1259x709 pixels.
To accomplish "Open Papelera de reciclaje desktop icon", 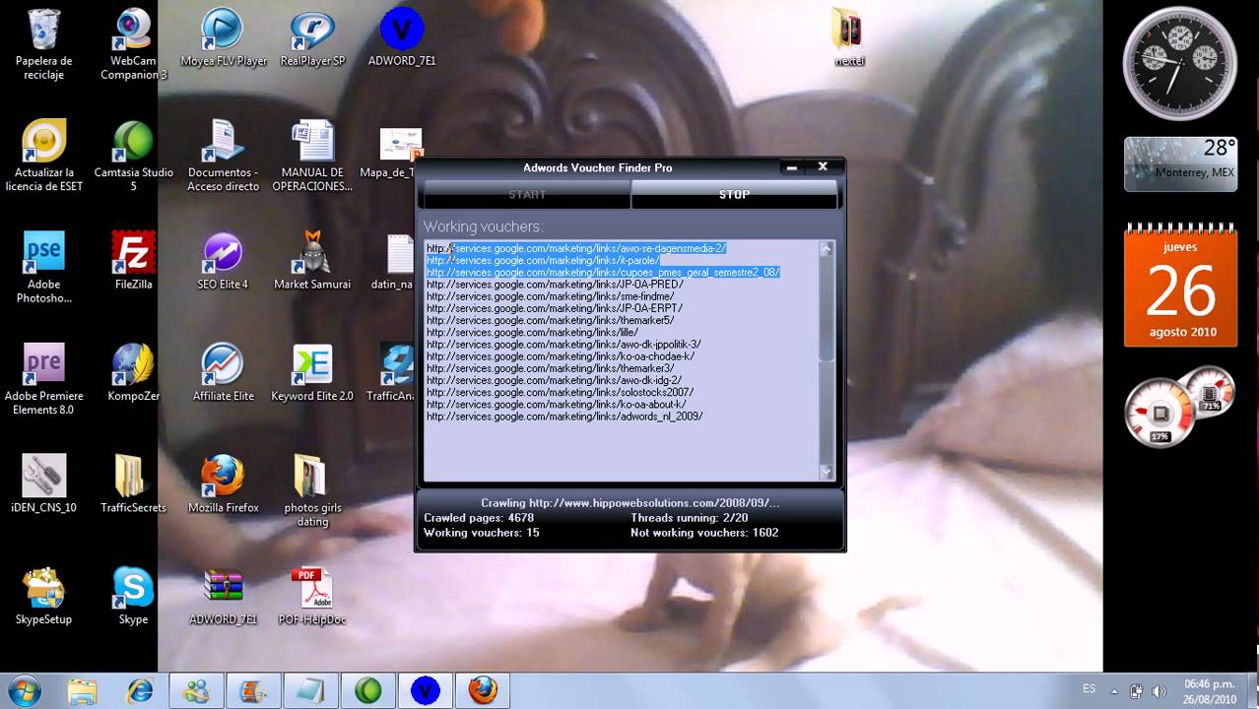I will pyautogui.click(x=43, y=44).
